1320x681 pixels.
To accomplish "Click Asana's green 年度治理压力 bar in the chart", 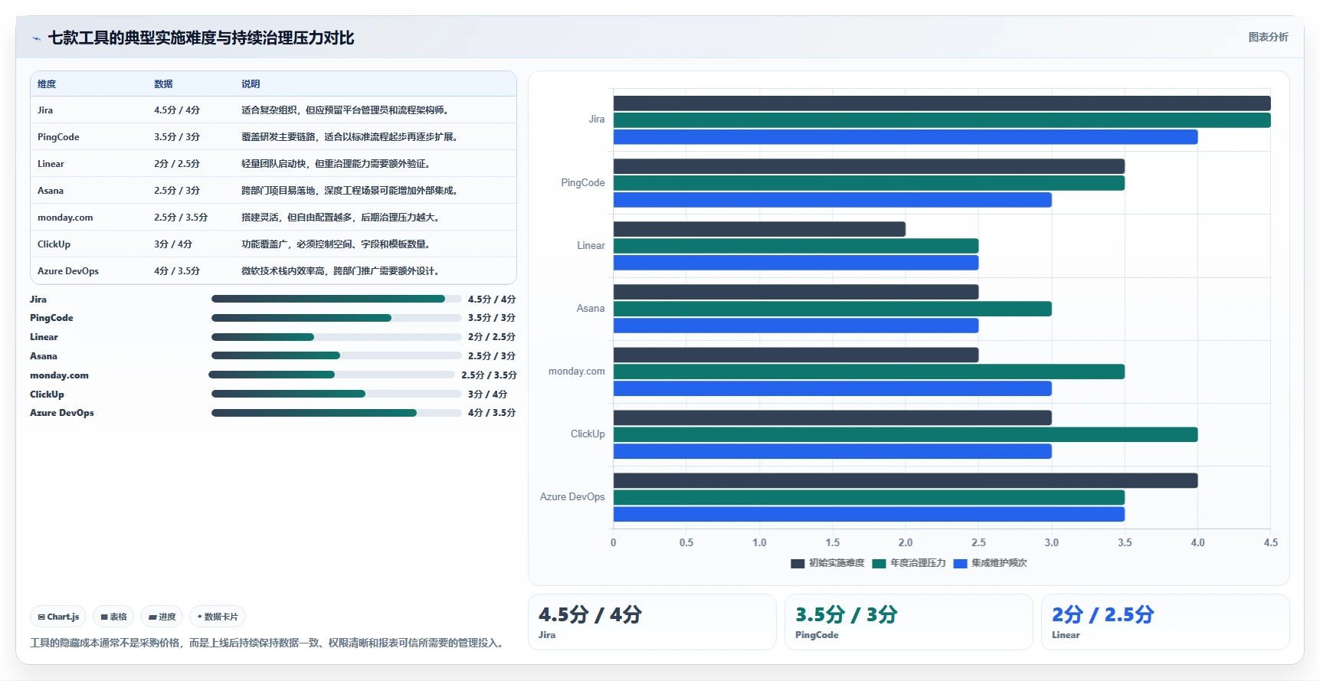I will tap(832, 309).
